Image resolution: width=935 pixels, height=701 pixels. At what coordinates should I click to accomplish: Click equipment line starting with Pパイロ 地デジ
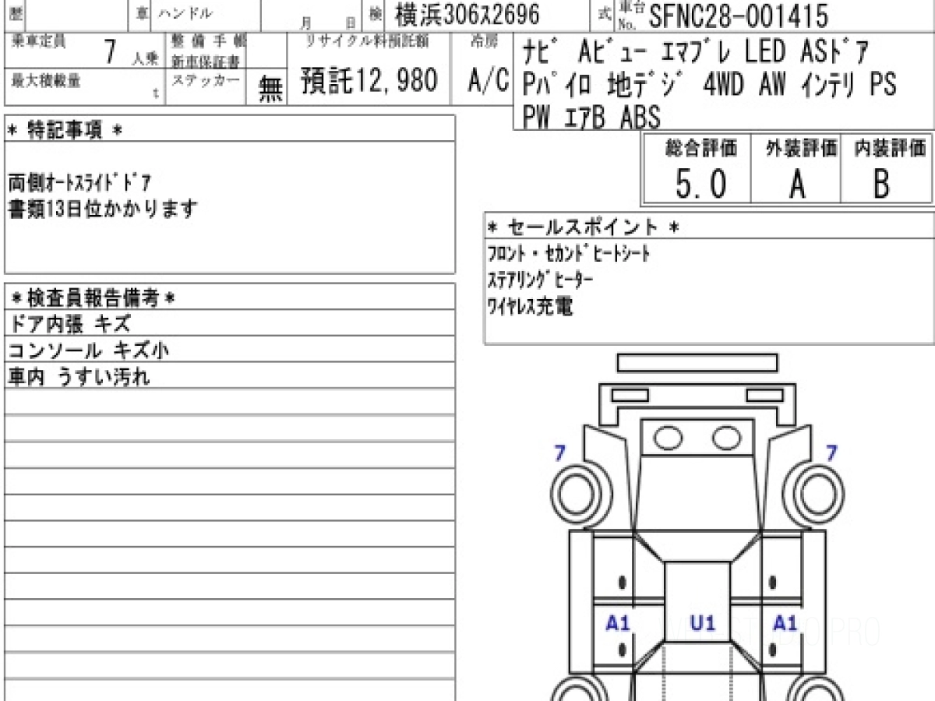click(x=709, y=84)
